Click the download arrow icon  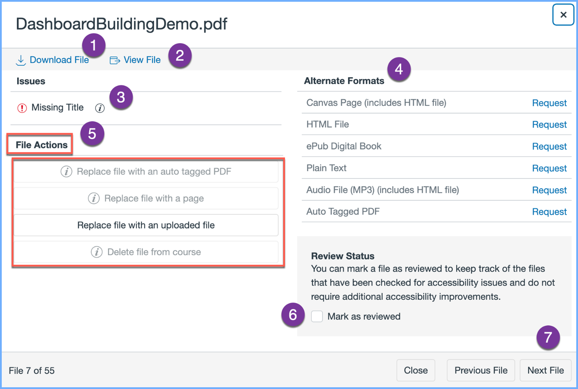coord(21,60)
